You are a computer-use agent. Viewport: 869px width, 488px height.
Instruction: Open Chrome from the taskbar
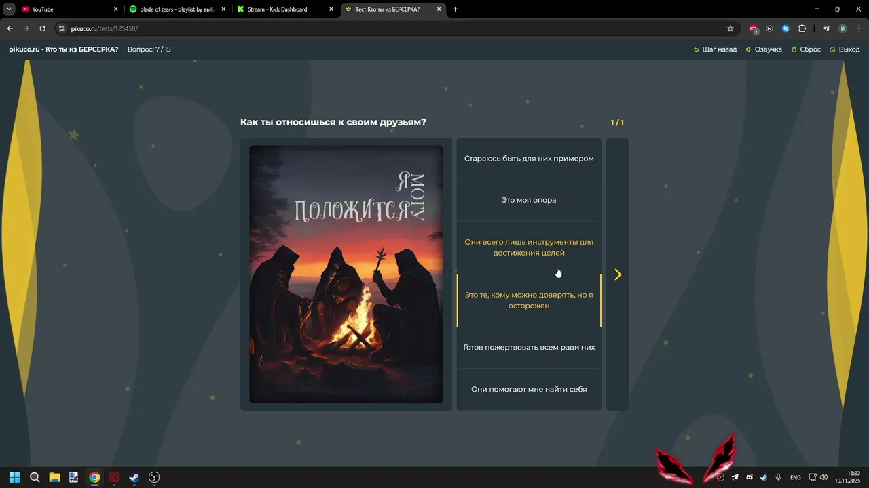coord(94,477)
